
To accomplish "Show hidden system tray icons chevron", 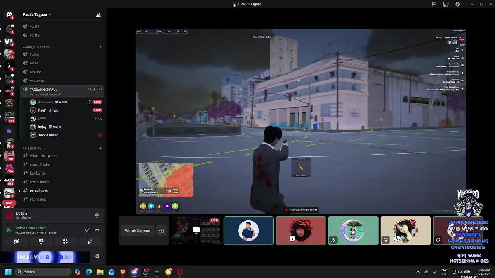I will (418, 272).
